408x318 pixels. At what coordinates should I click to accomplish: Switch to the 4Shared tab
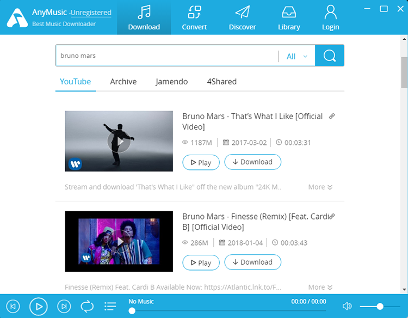coord(222,82)
